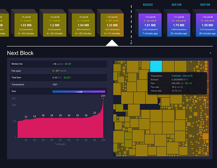Select the highlighted cyan transaction tile
Viewport: 217px width, 168px height.
pos(156,66)
